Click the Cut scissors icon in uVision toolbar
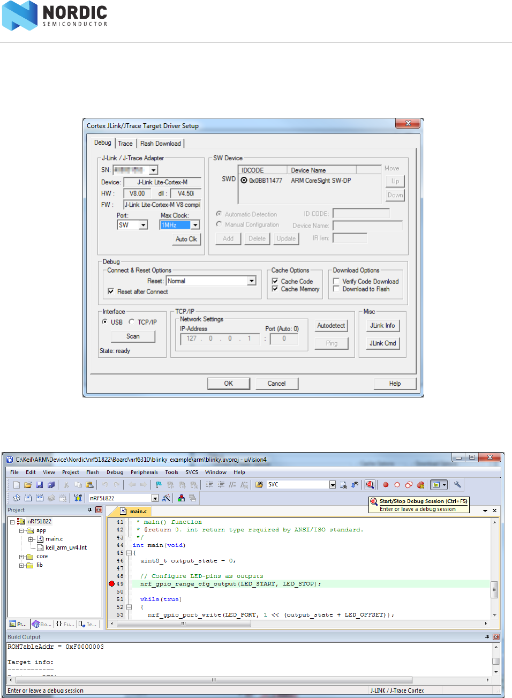The image size is (512, 698). [x=66, y=485]
